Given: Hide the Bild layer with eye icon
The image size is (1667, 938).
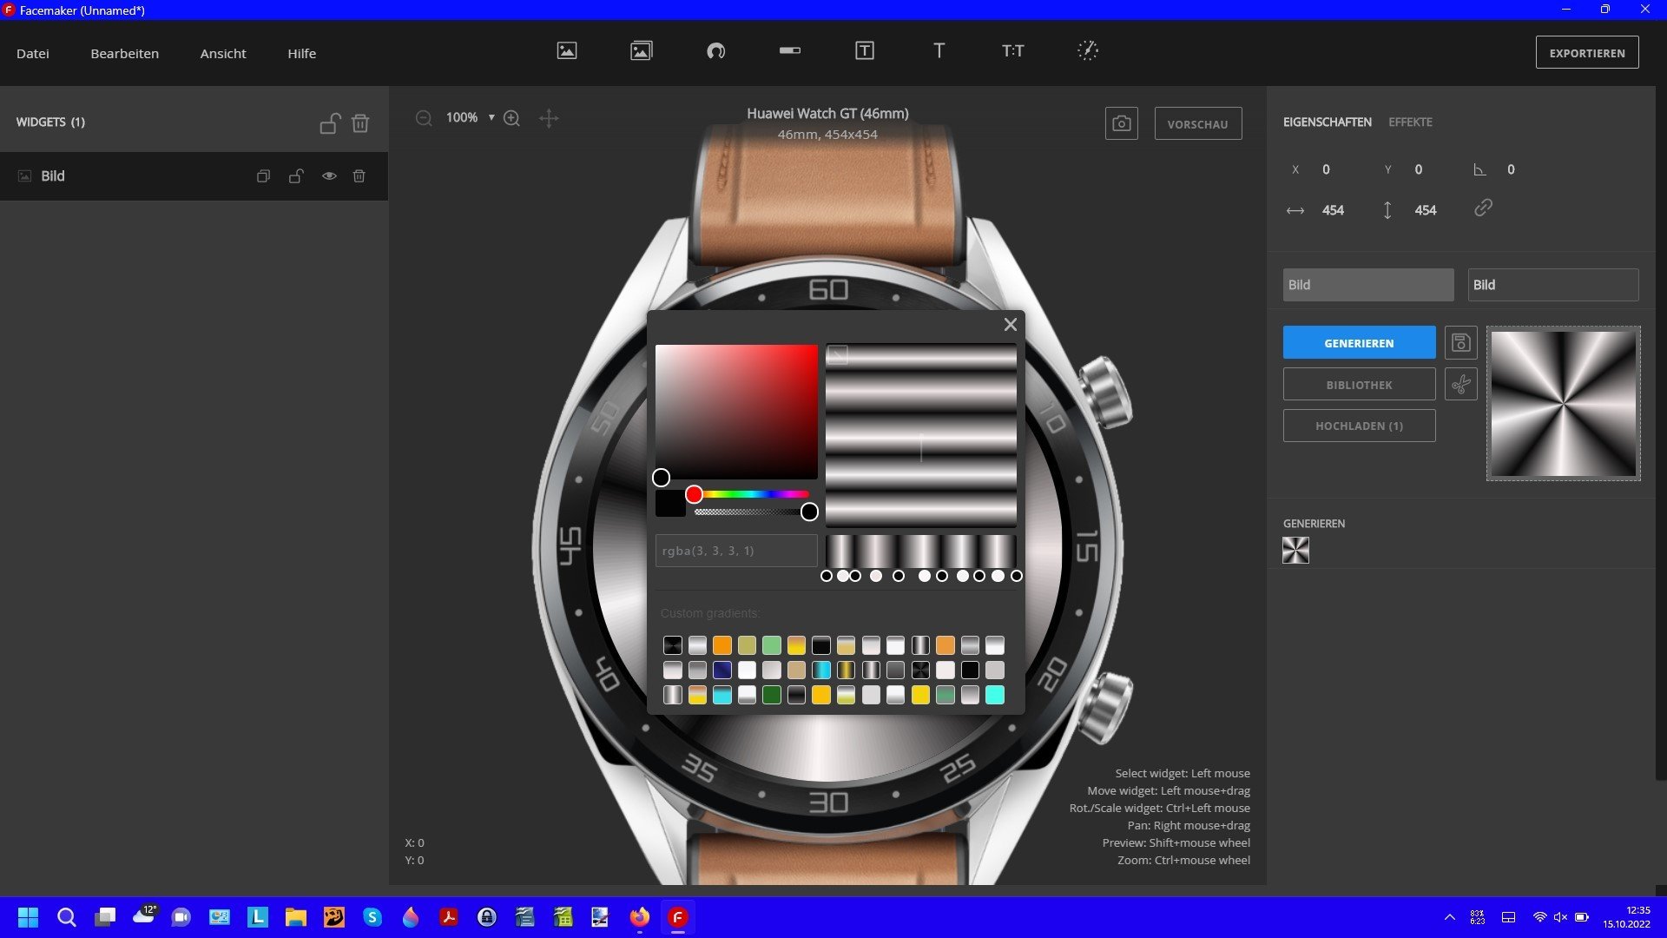Looking at the screenshot, I should point(329,176).
